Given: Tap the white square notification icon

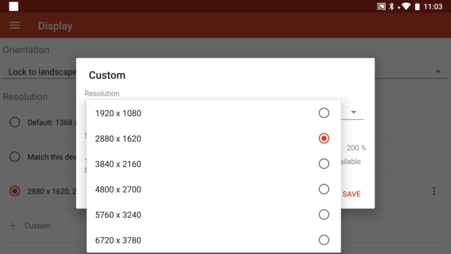Looking at the screenshot, I should click(x=14, y=6).
